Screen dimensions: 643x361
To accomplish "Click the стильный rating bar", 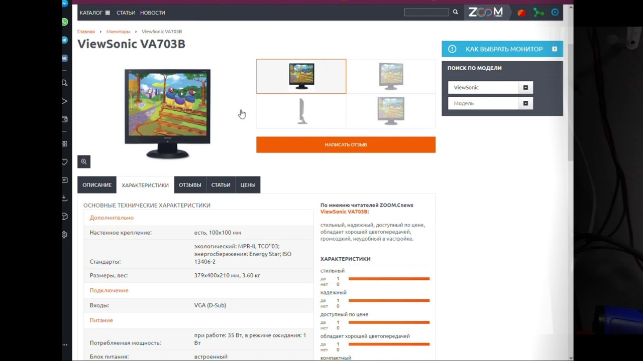I will (389, 279).
